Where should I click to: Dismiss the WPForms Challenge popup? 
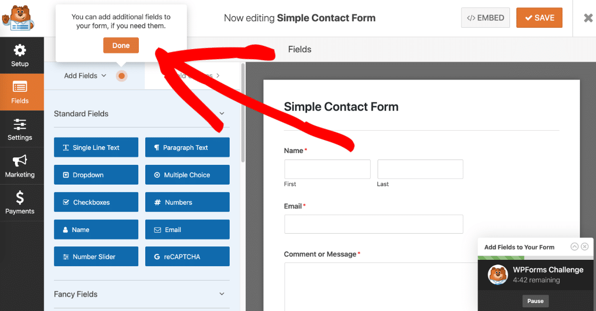(x=585, y=247)
